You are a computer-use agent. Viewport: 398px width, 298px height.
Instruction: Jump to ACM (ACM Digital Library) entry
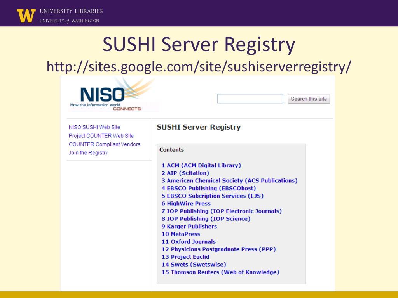[x=201, y=165]
